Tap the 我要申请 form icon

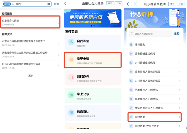pyautogui.click(x=71, y=60)
